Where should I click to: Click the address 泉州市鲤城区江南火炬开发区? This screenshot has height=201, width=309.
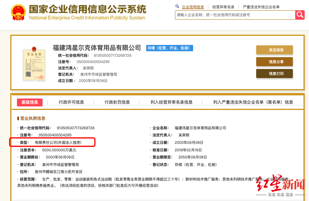58,172
